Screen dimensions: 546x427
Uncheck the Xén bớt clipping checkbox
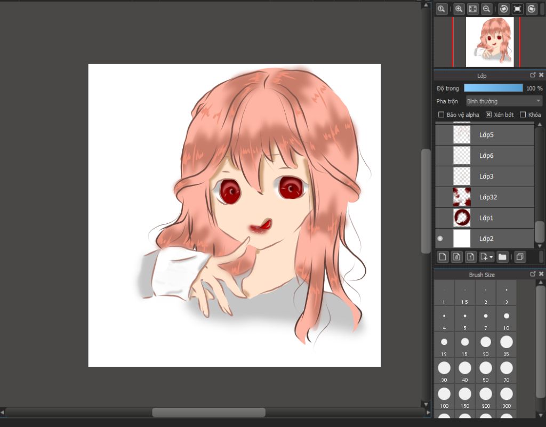pos(488,115)
